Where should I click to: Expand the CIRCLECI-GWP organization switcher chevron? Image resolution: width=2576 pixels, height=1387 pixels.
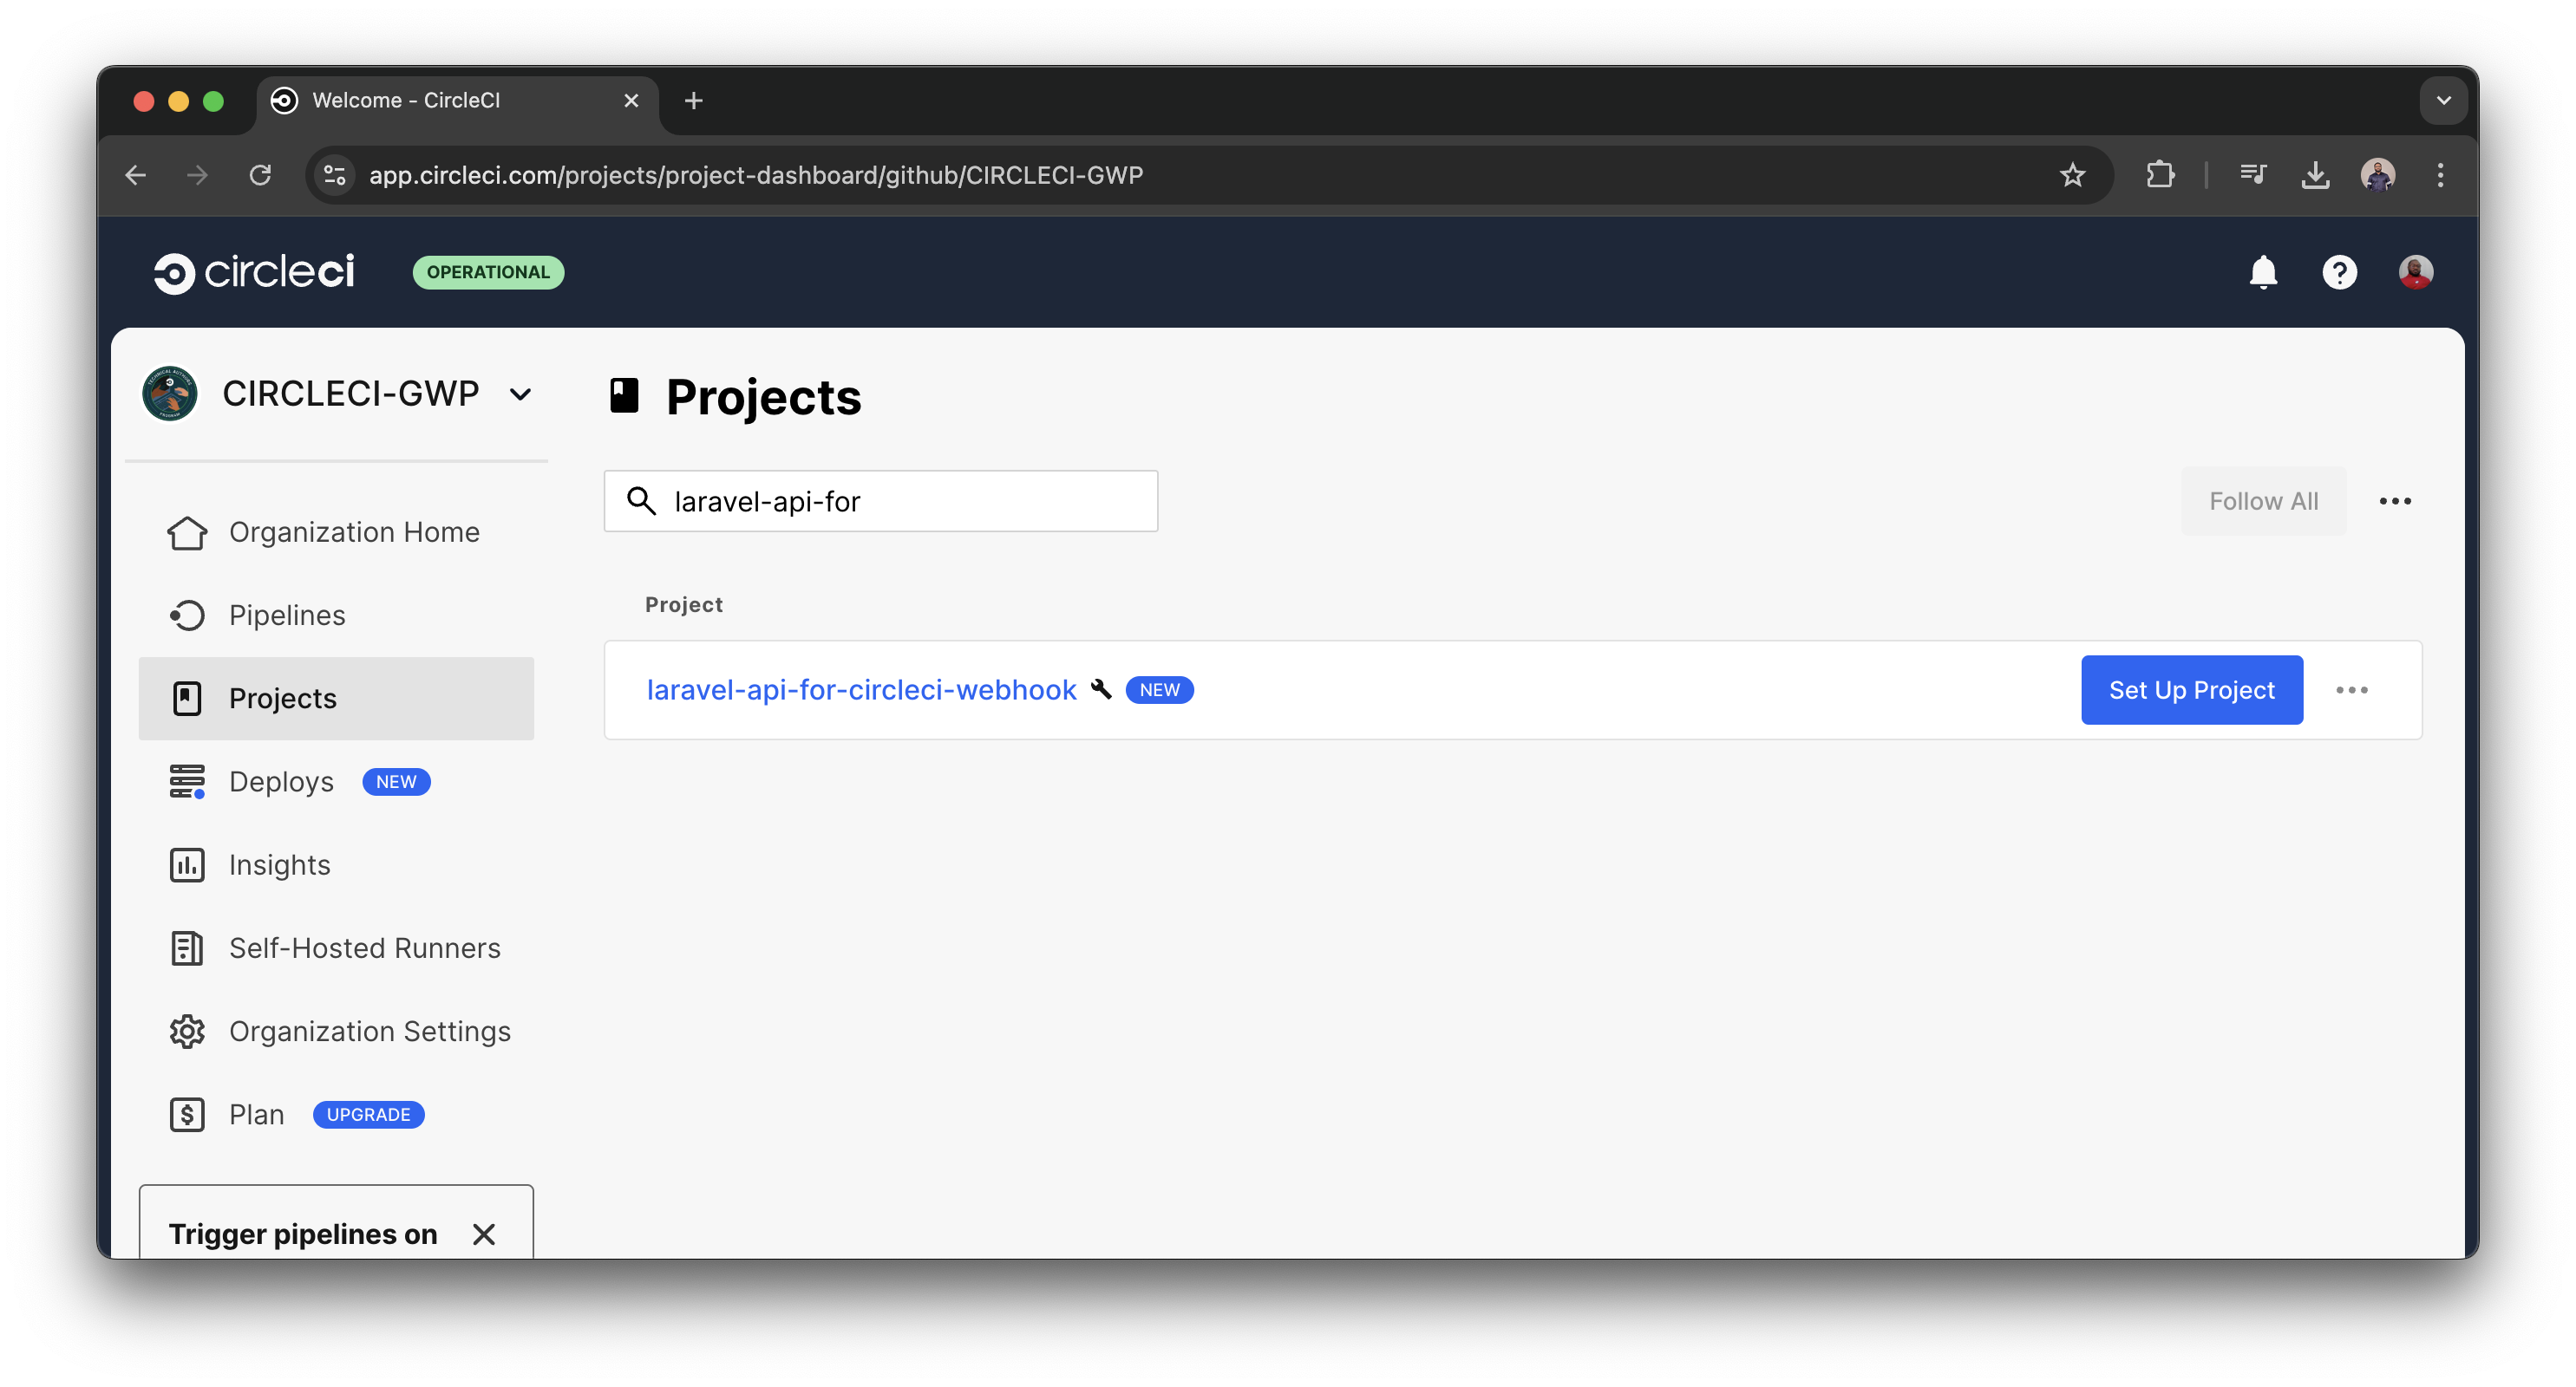(x=520, y=394)
